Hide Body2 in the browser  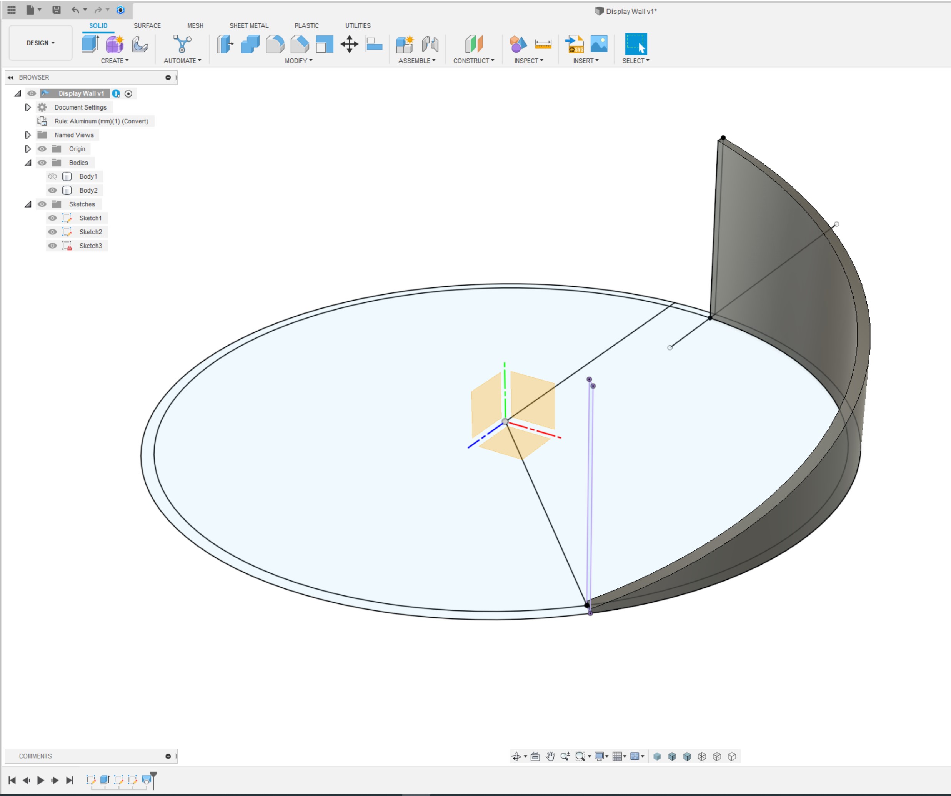click(53, 190)
